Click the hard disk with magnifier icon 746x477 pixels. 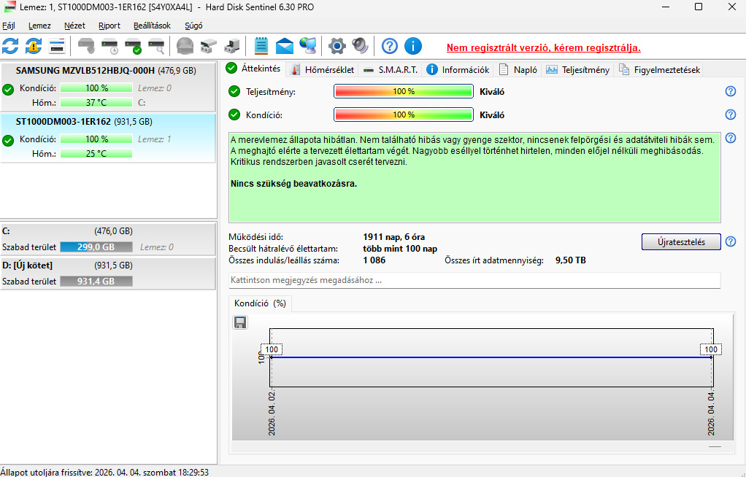tap(156, 46)
